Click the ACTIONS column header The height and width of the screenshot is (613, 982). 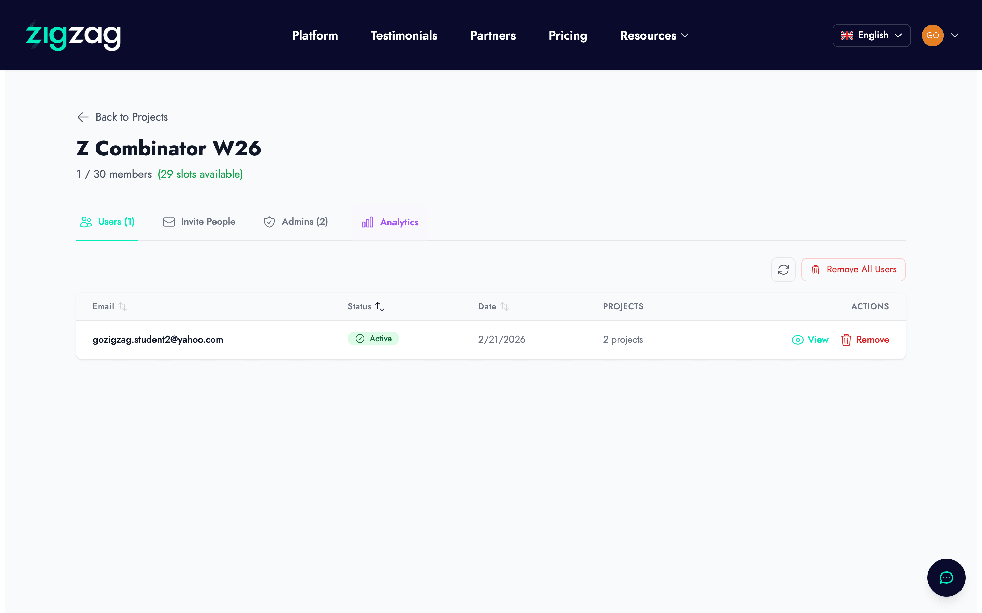[x=870, y=306]
